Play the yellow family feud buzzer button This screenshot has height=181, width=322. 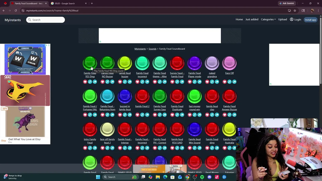[x=125, y=63]
